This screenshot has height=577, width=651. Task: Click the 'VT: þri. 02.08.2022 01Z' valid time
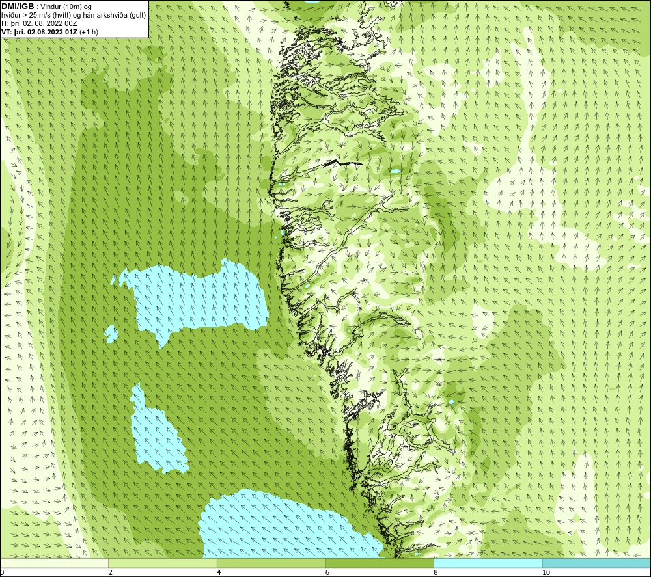coord(40,32)
